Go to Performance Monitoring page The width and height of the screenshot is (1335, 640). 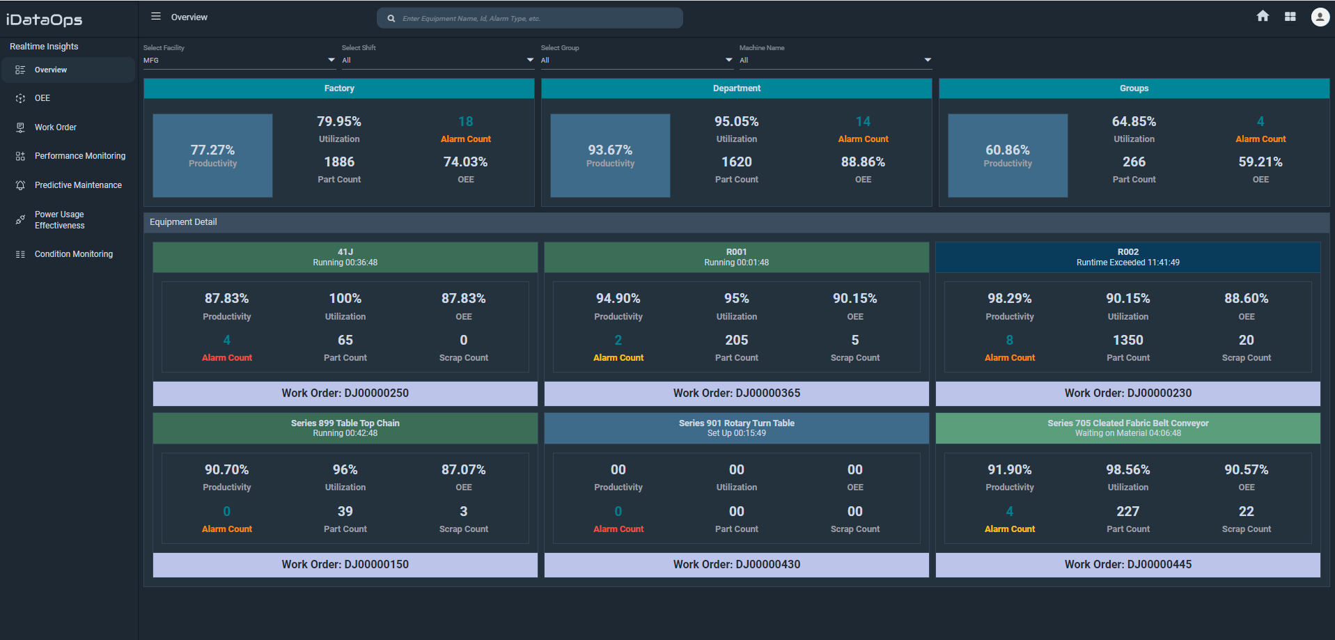(x=79, y=156)
